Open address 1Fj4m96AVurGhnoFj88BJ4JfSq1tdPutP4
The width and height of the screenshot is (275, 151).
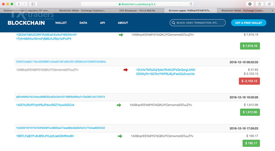44,39
